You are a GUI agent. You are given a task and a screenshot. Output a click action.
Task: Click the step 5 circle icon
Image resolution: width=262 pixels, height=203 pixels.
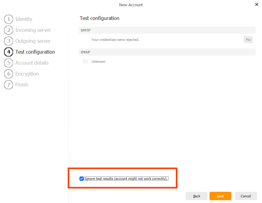coord(8,63)
